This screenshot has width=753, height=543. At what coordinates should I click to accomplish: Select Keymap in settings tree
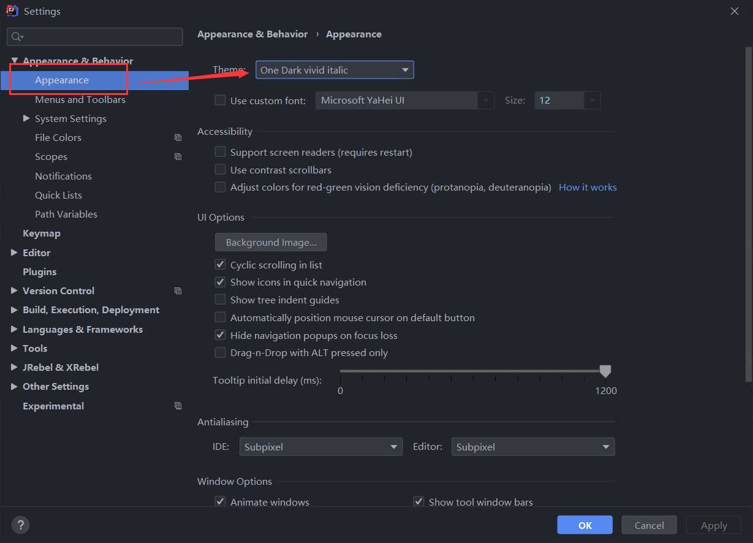[42, 234]
